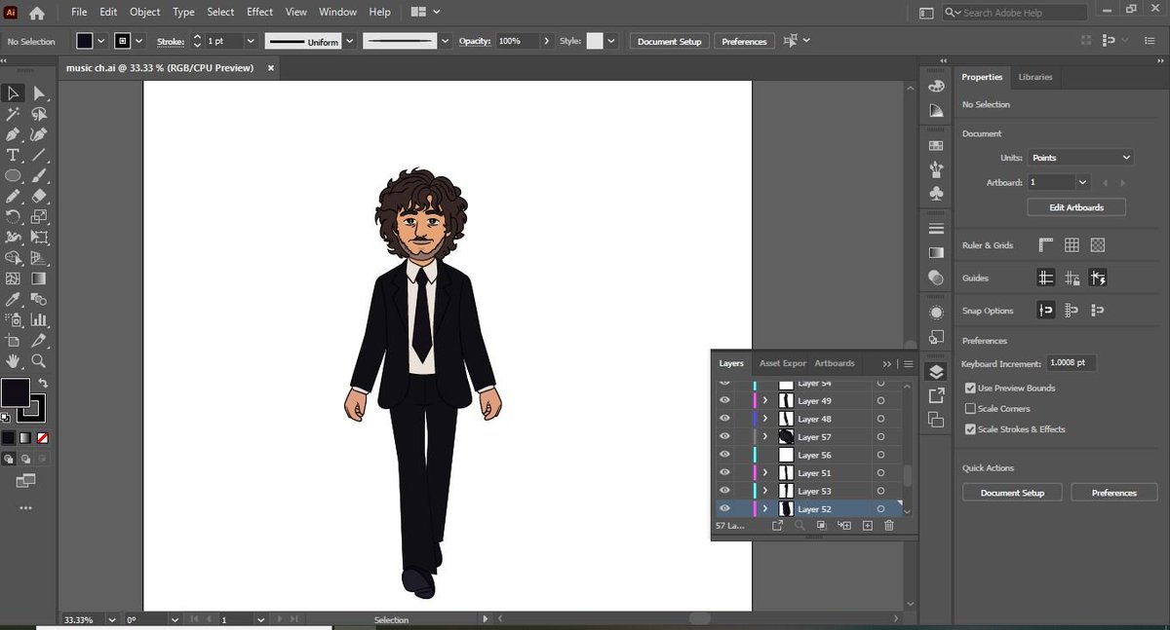This screenshot has height=630, width=1170.
Task: Click Preferences in control bar
Action: (745, 41)
